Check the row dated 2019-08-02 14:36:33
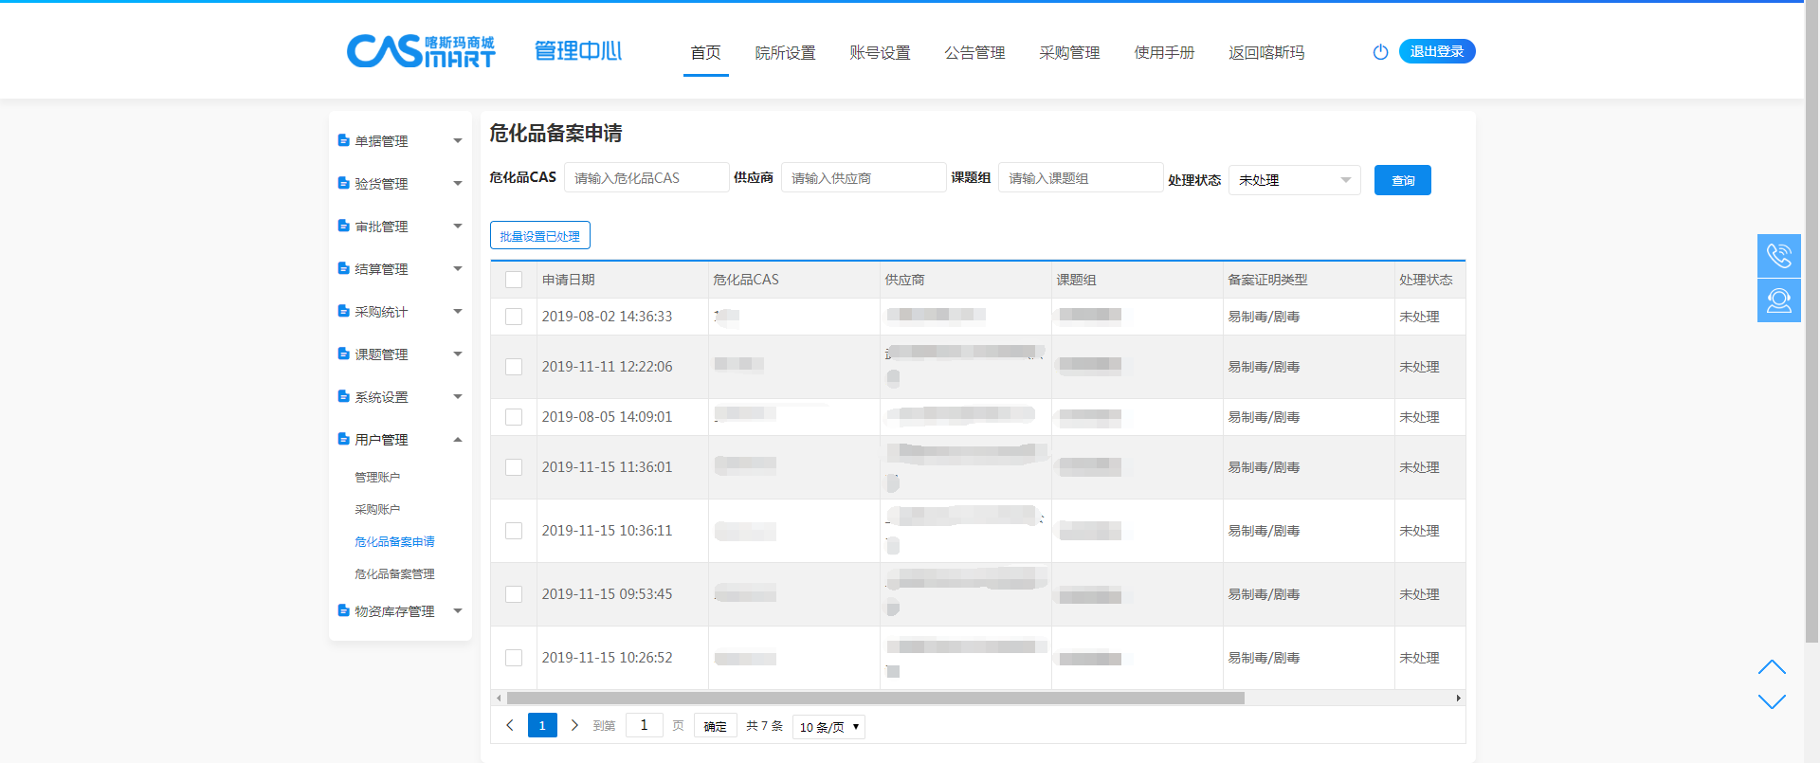Image resolution: width=1820 pixels, height=763 pixels. click(514, 317)
